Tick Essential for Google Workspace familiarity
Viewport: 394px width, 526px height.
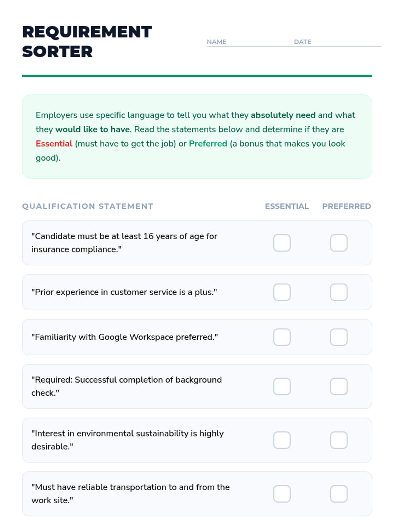pyautogui.click(x=282, y=337)
